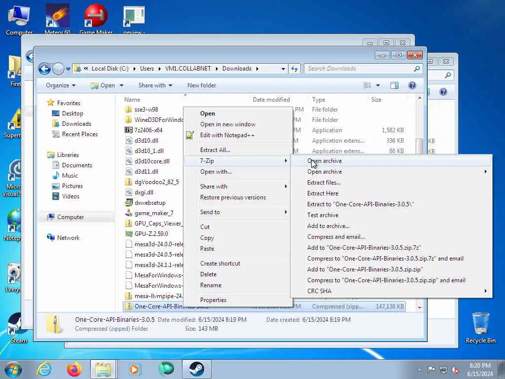Open the Recycle Bin

[x=480, y=328]
